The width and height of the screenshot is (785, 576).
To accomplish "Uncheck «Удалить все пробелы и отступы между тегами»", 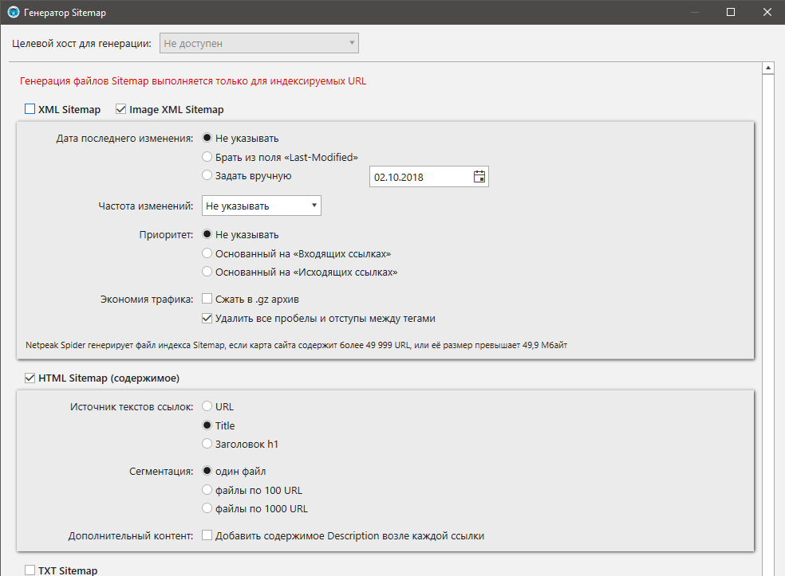I will pyautogui.click(x=207, y=318).
